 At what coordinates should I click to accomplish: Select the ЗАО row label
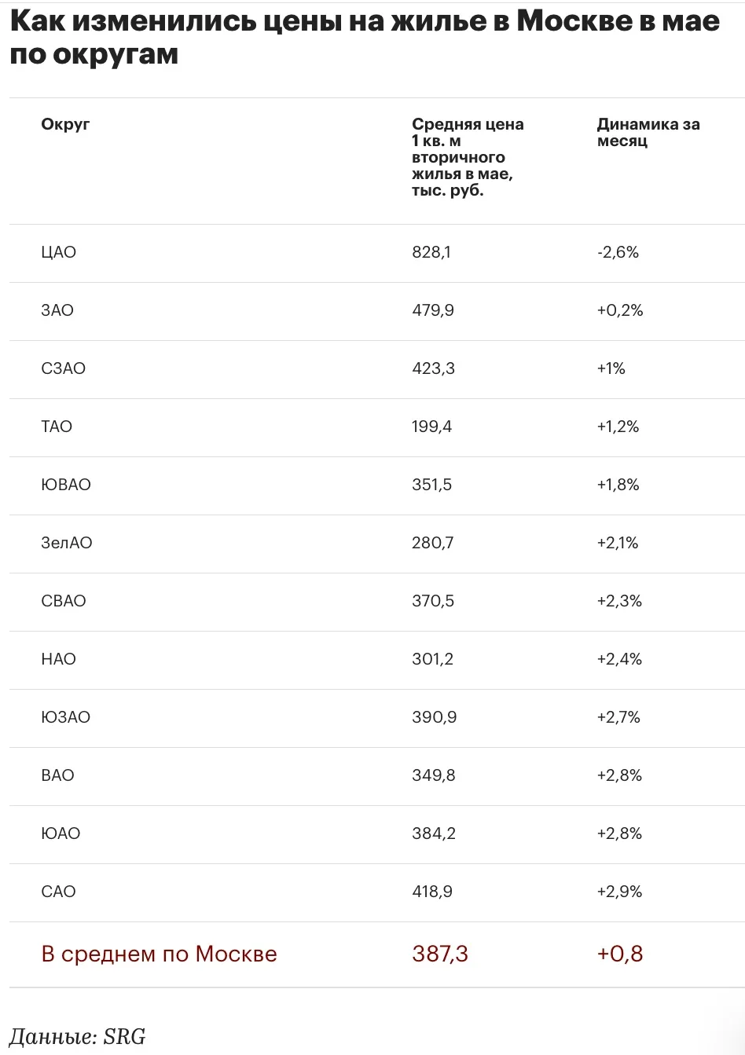[57, 310]
